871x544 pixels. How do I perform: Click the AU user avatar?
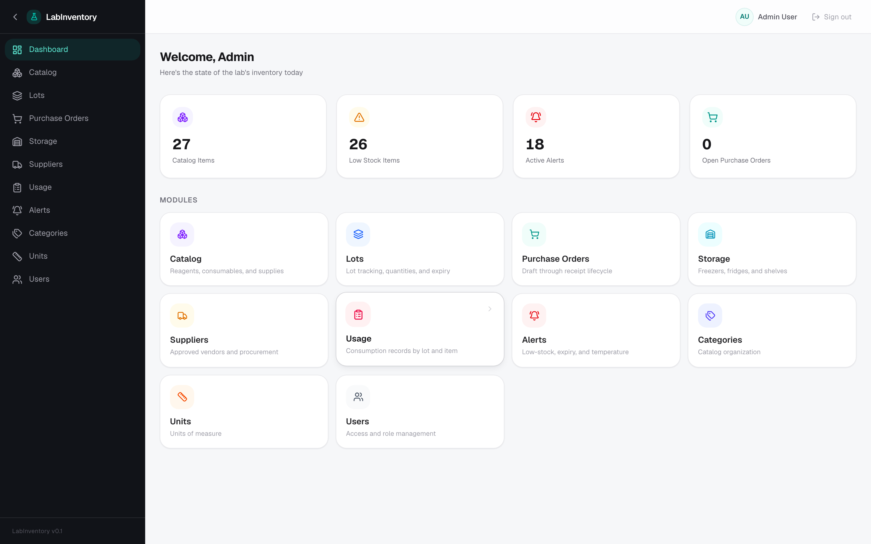(x=744, y=17)
